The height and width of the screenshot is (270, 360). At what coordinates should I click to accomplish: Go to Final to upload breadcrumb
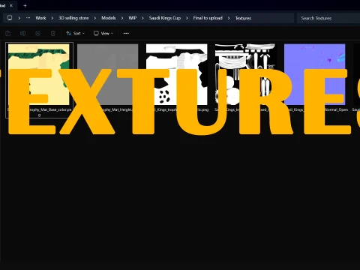(208, 18)
